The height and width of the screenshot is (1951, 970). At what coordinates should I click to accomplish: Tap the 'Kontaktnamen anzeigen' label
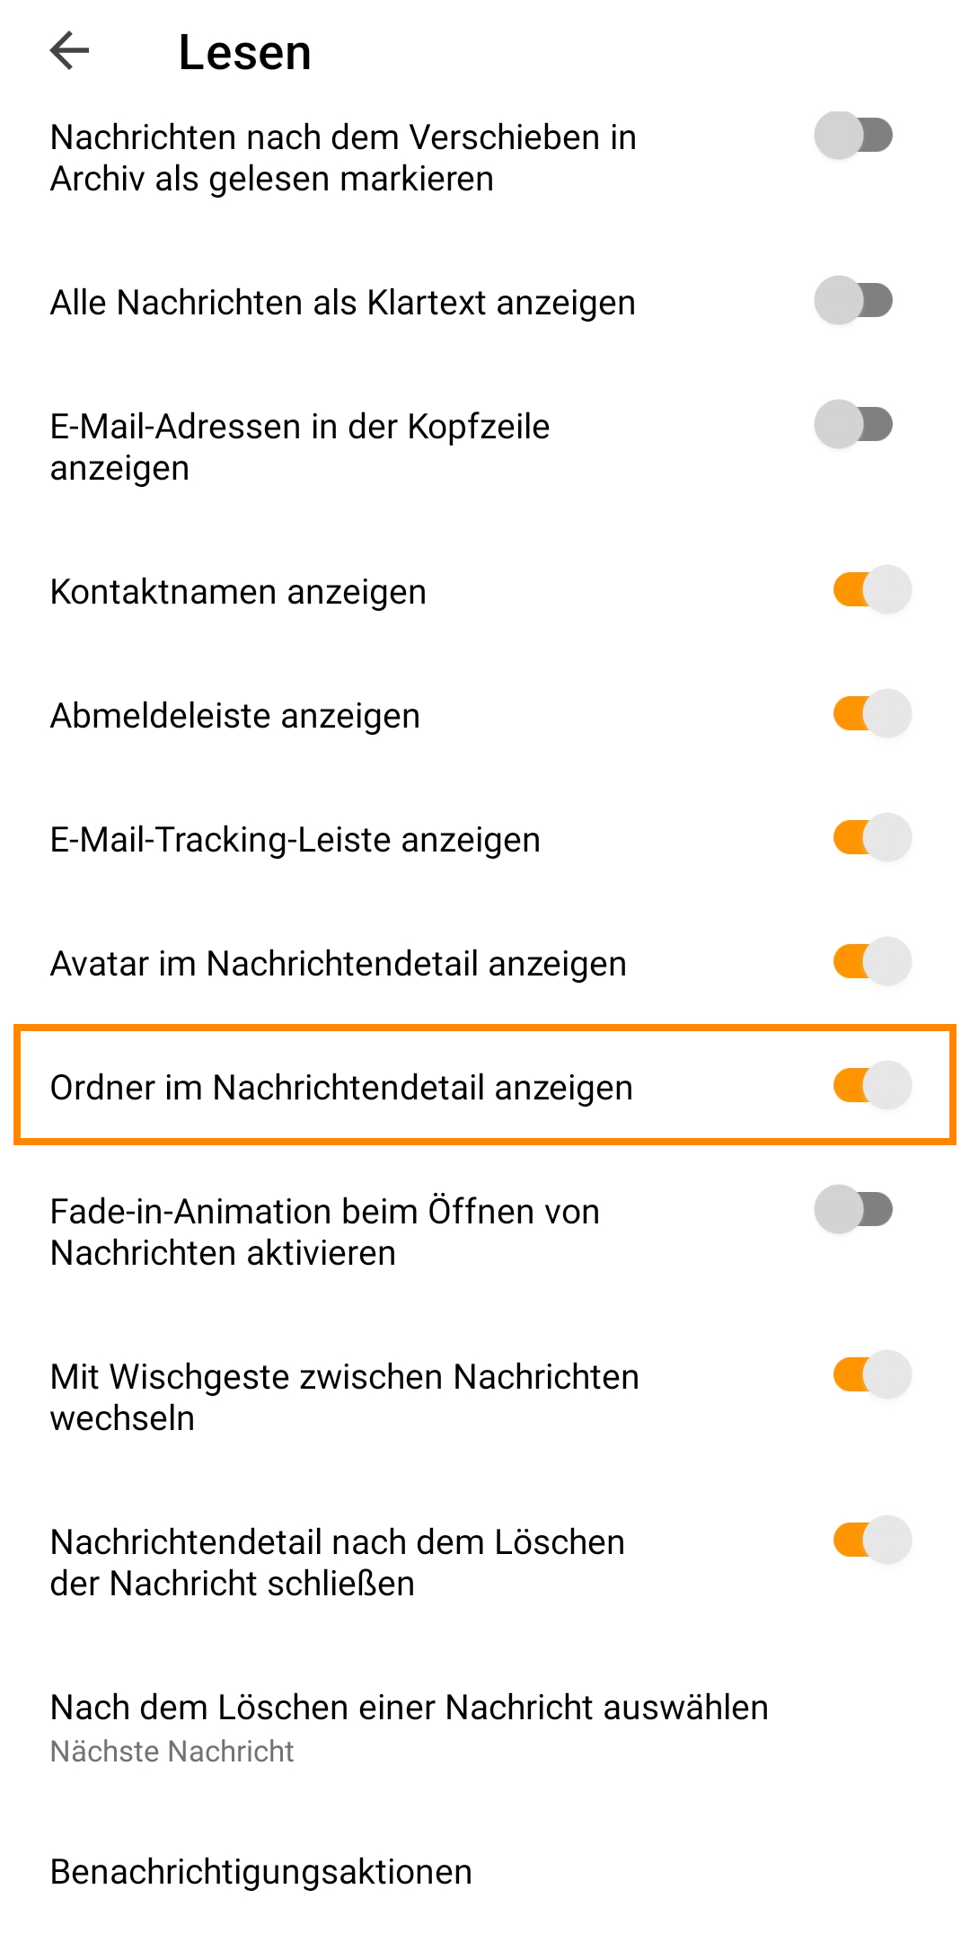(238, 592)
